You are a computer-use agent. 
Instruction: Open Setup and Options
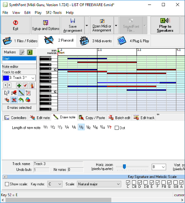46,25
